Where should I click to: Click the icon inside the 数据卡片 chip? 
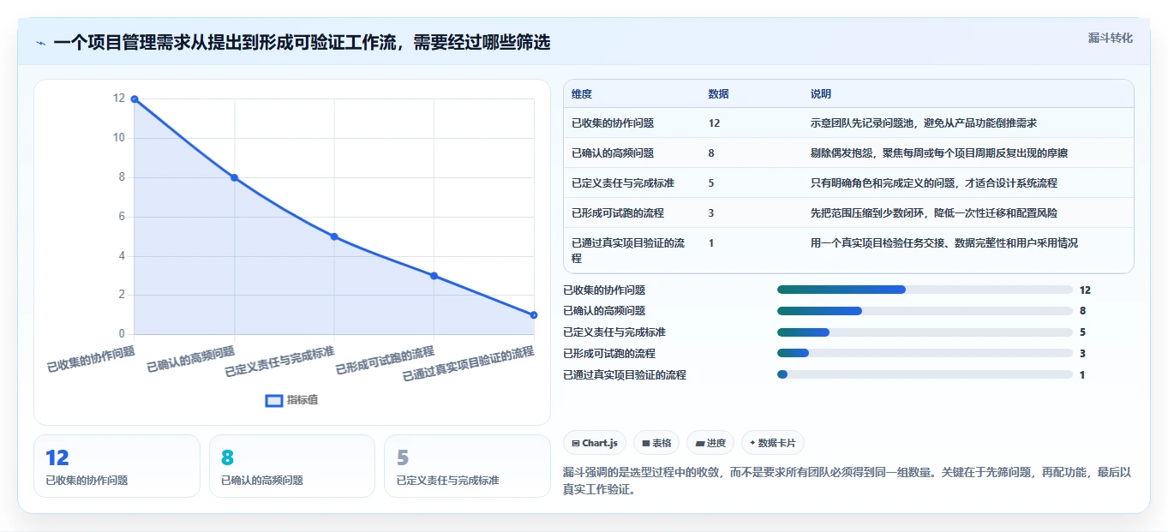pyautogui.click(x=752, y=443)
